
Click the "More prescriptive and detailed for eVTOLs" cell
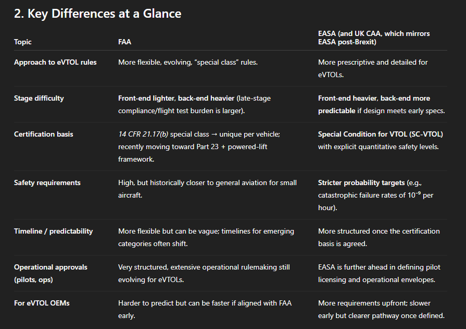[x=373, y=67]
